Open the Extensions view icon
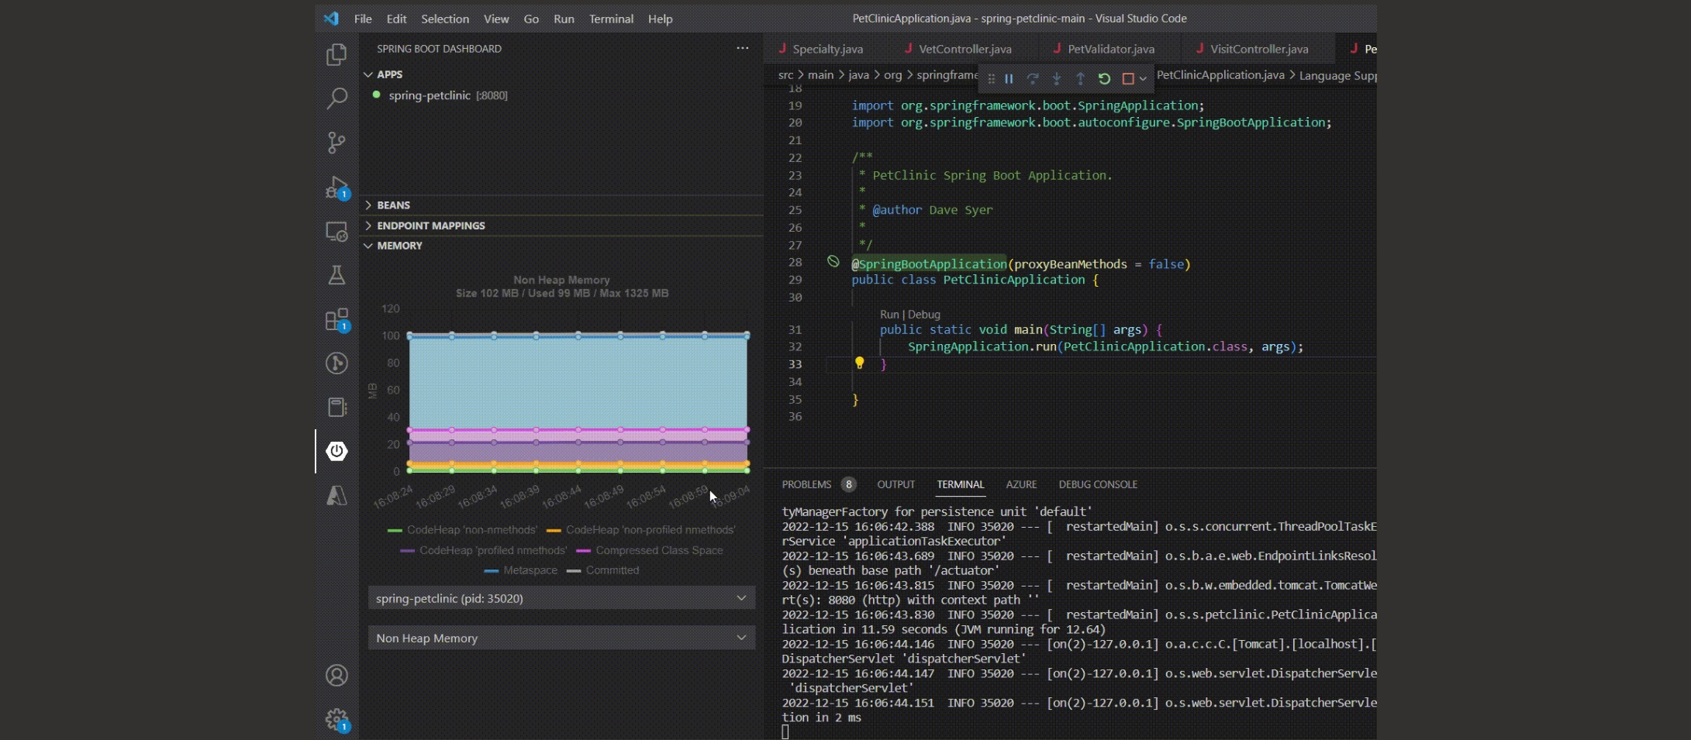1691x740 pixels. [336, 320]
